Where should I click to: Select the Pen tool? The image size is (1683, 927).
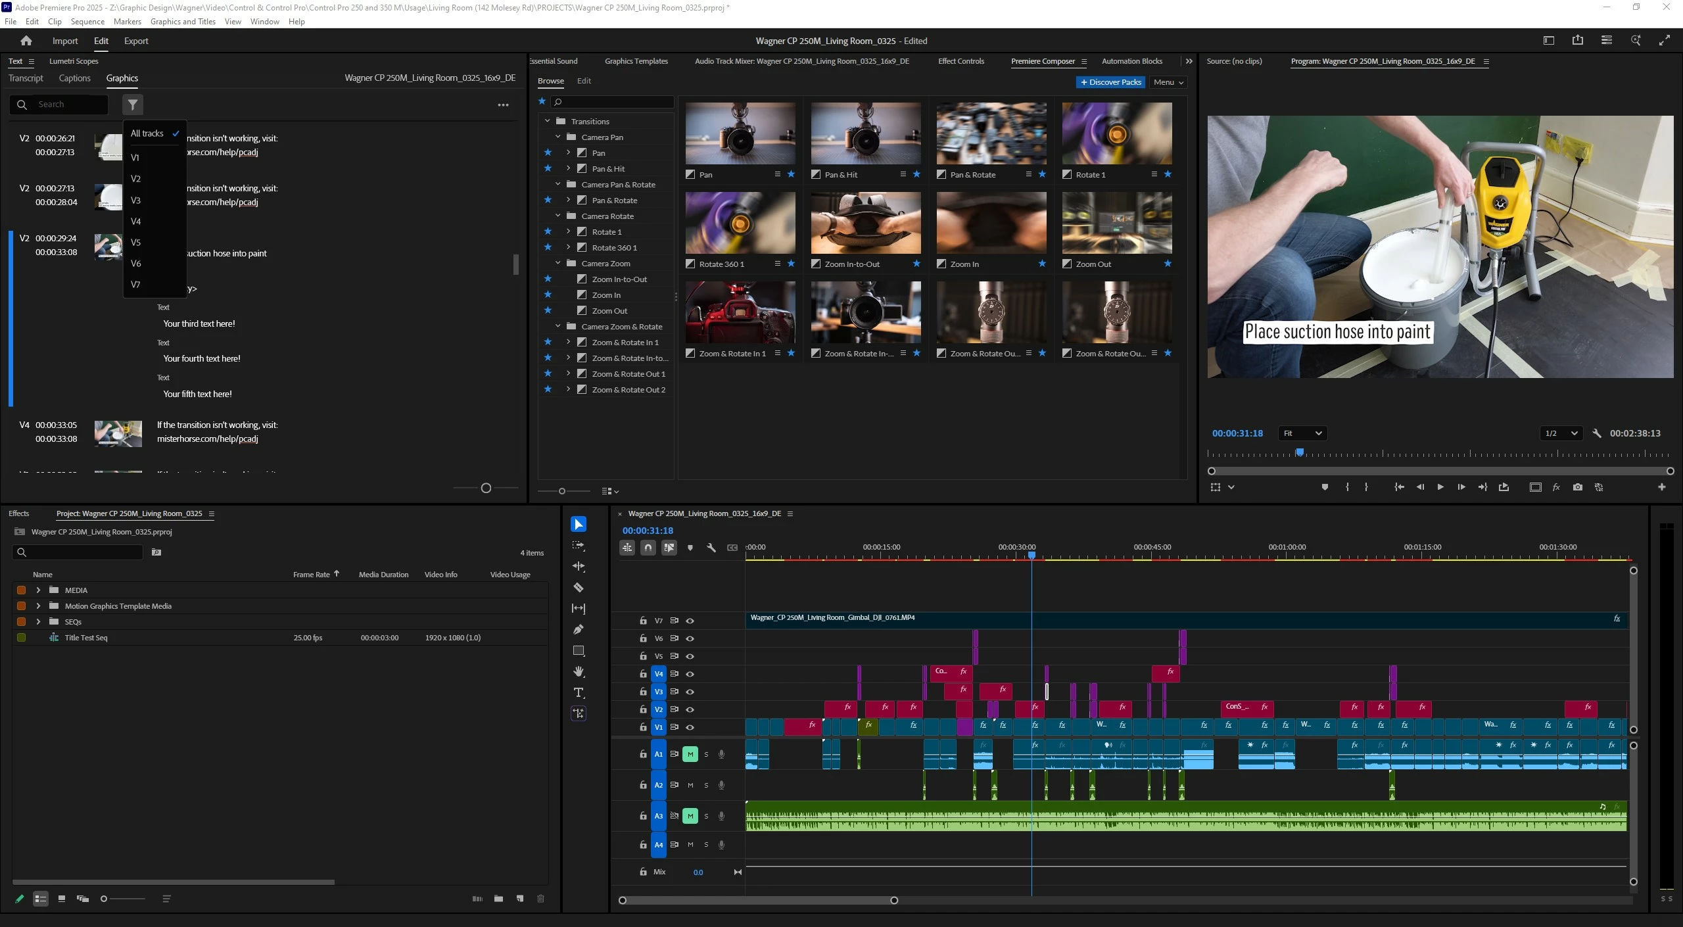coord(579,629)
